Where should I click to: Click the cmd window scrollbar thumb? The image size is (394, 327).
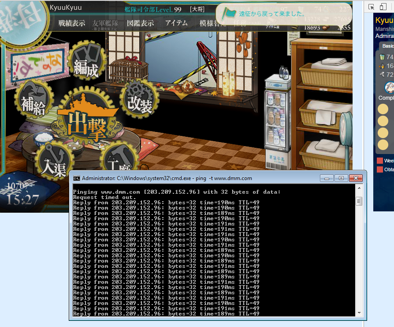pyautogui.click(x=359, y=201)
